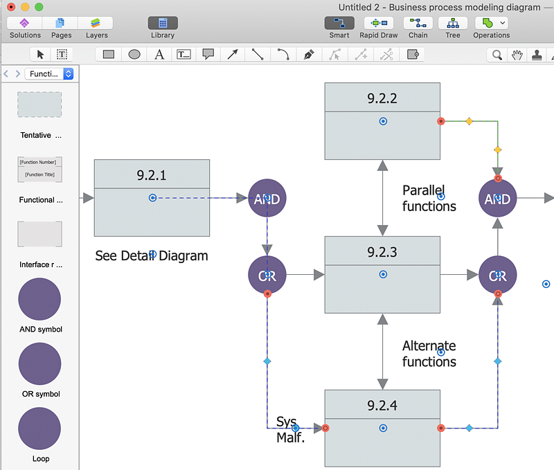The height and width of the screenshot is (470, 554).
Task: Go to previous library with back arrow
Action: [7, 74]
